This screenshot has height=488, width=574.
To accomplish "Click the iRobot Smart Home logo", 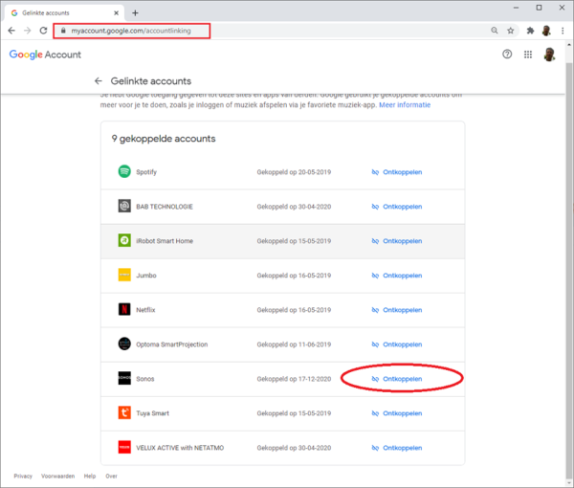I will point(124,240).
